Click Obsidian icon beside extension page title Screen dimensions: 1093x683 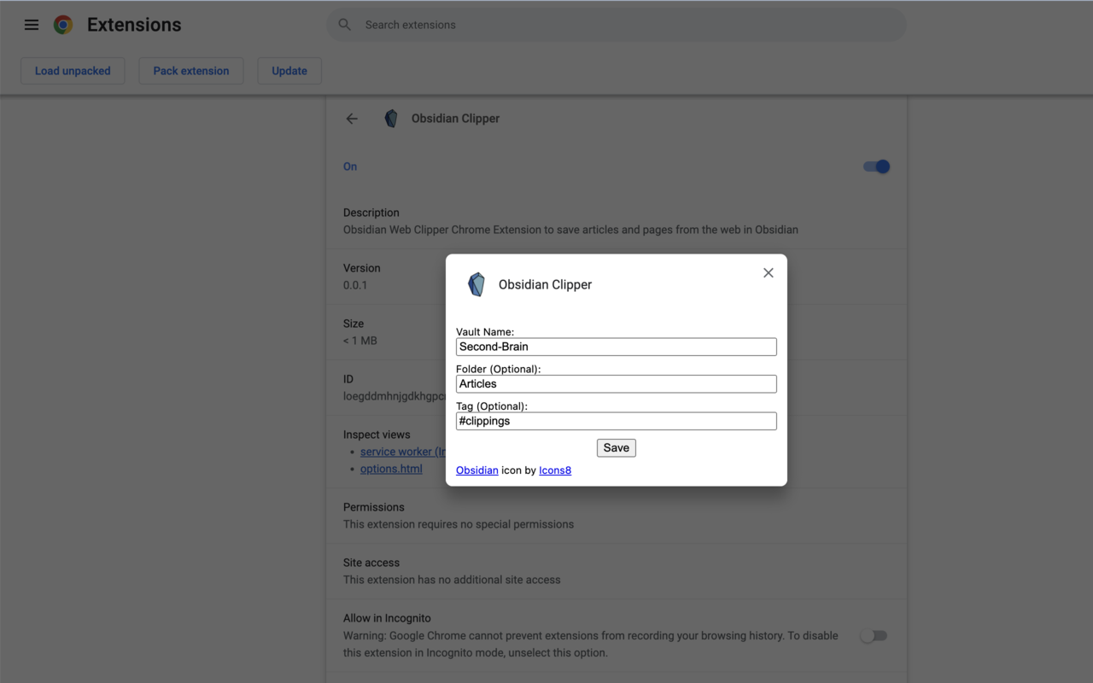pyautogui.click(x=391, y=119)
